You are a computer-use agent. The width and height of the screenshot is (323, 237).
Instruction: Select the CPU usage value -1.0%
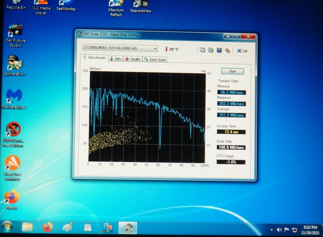[x=231, y=162]
